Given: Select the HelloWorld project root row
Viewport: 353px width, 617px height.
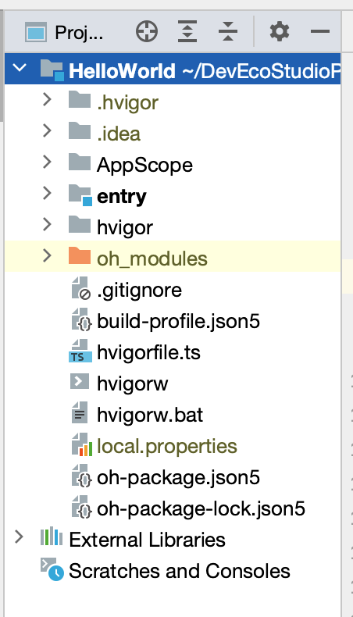Looking at the screenshot, I should tap(173, 69).
